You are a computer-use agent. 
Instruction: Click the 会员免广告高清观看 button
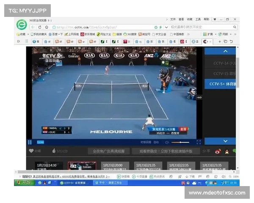click(109, 151)
